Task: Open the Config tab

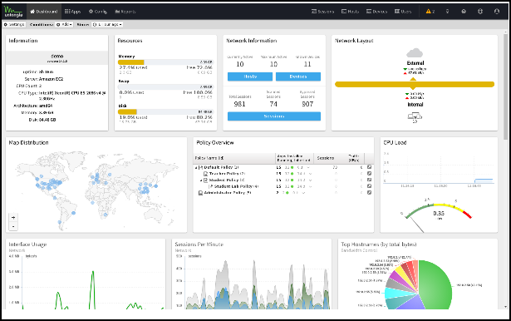Action: click(97, 12)
